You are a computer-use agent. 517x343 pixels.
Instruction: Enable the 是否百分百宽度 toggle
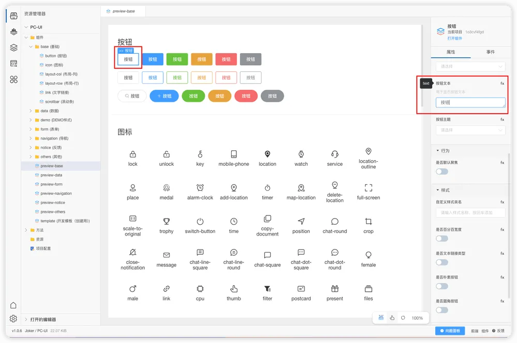442,239
